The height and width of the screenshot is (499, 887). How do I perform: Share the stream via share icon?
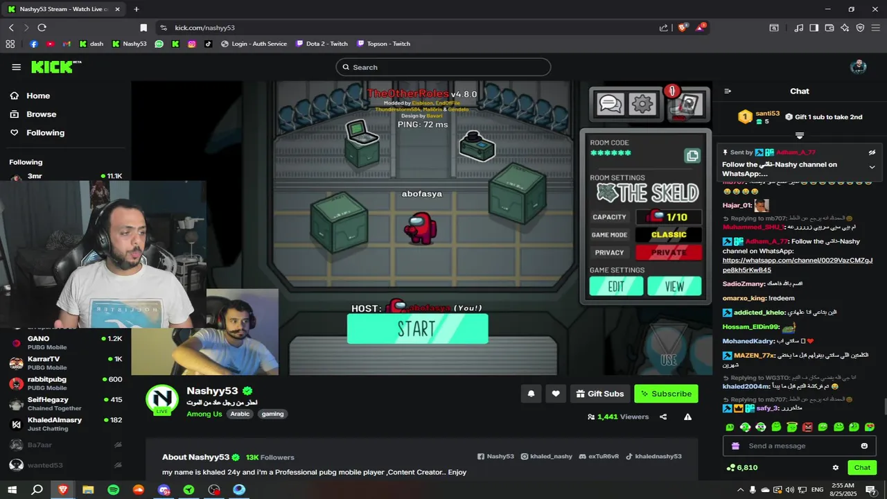[663, 417]
